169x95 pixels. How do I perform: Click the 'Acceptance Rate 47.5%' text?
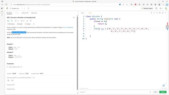click(x=37, y=74)
